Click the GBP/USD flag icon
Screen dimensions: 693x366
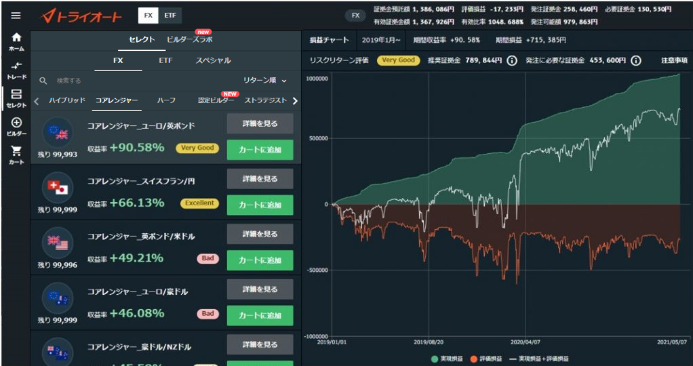point(58,243)
